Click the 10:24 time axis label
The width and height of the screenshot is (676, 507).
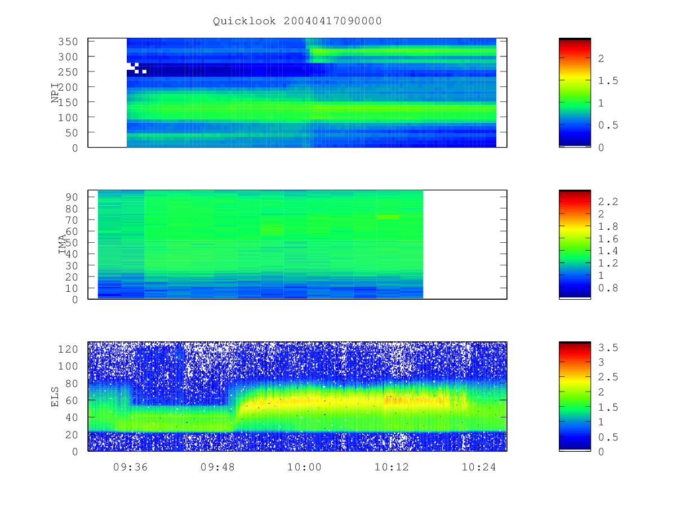478,467
